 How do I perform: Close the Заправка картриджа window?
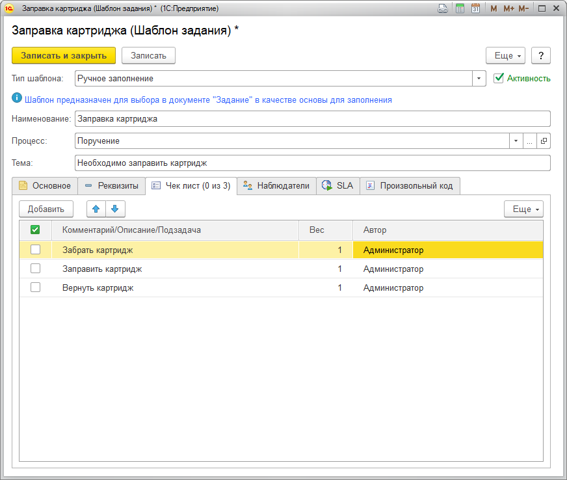556,8
